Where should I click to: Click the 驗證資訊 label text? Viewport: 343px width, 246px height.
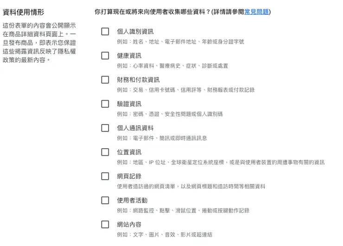(x=129, y=104)
